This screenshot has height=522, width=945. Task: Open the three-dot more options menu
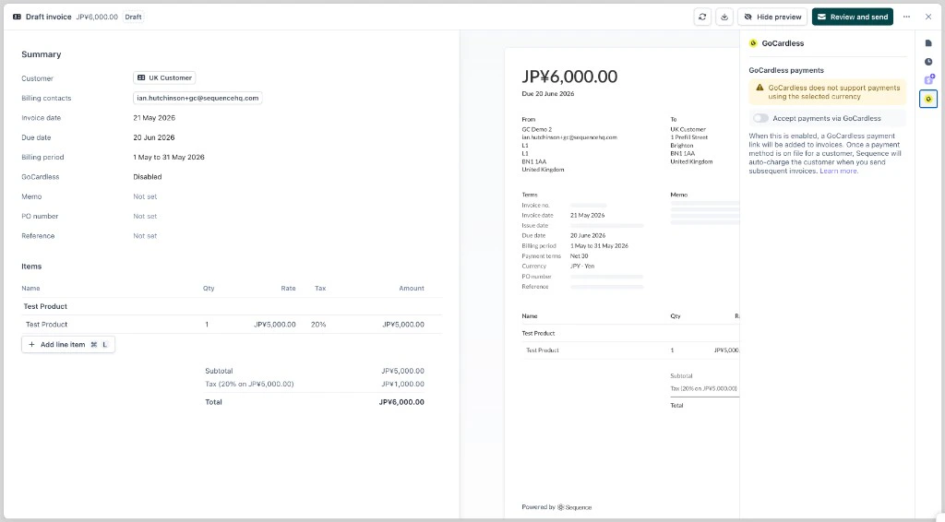click(x=906, y=17)
